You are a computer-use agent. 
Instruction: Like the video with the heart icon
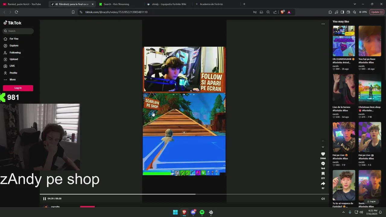323,154
